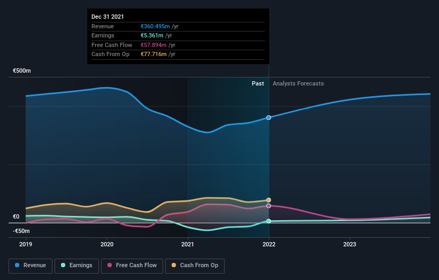
Task: Toggle the Free Cash Flow legend series
Action: (x=132, y=266)
